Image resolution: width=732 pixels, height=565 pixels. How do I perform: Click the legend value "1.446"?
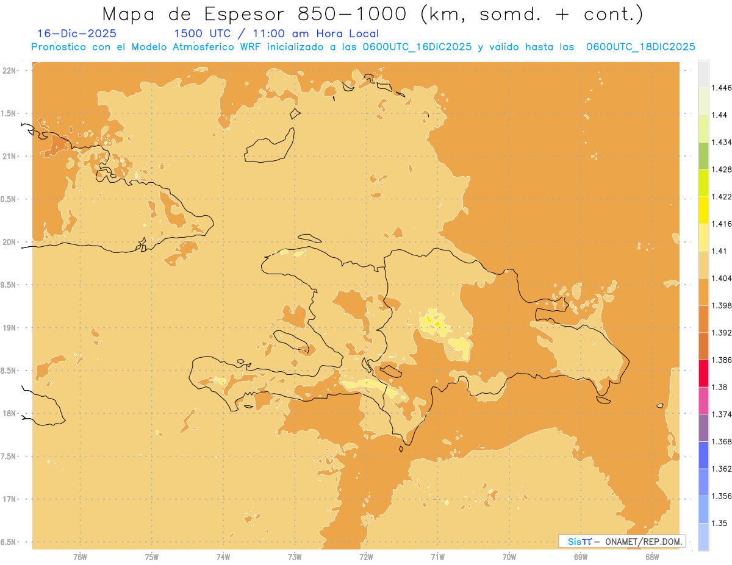click(x=722, y=88)
